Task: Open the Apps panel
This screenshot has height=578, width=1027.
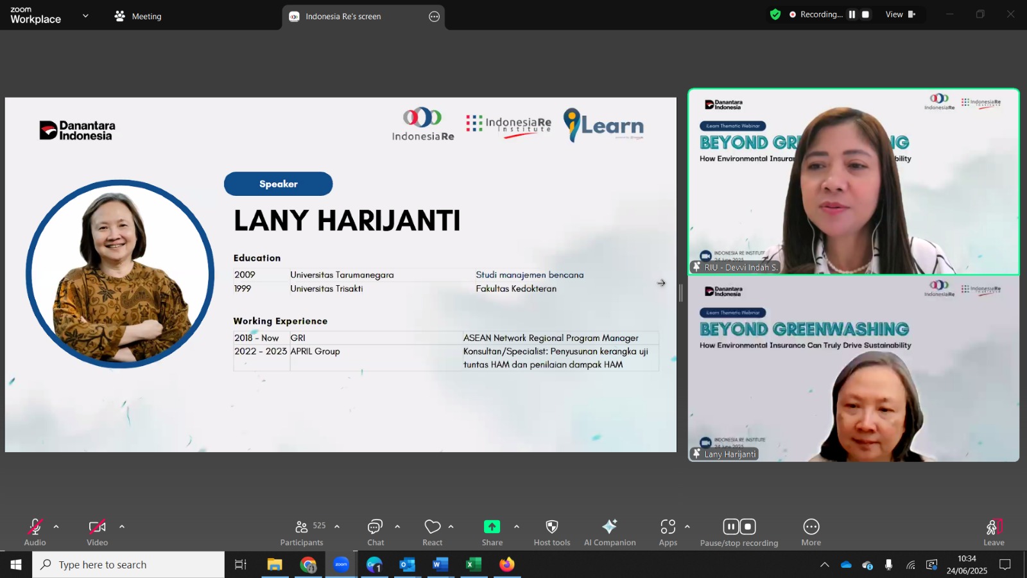Action: pyautogui.click(x=668, y=532)
